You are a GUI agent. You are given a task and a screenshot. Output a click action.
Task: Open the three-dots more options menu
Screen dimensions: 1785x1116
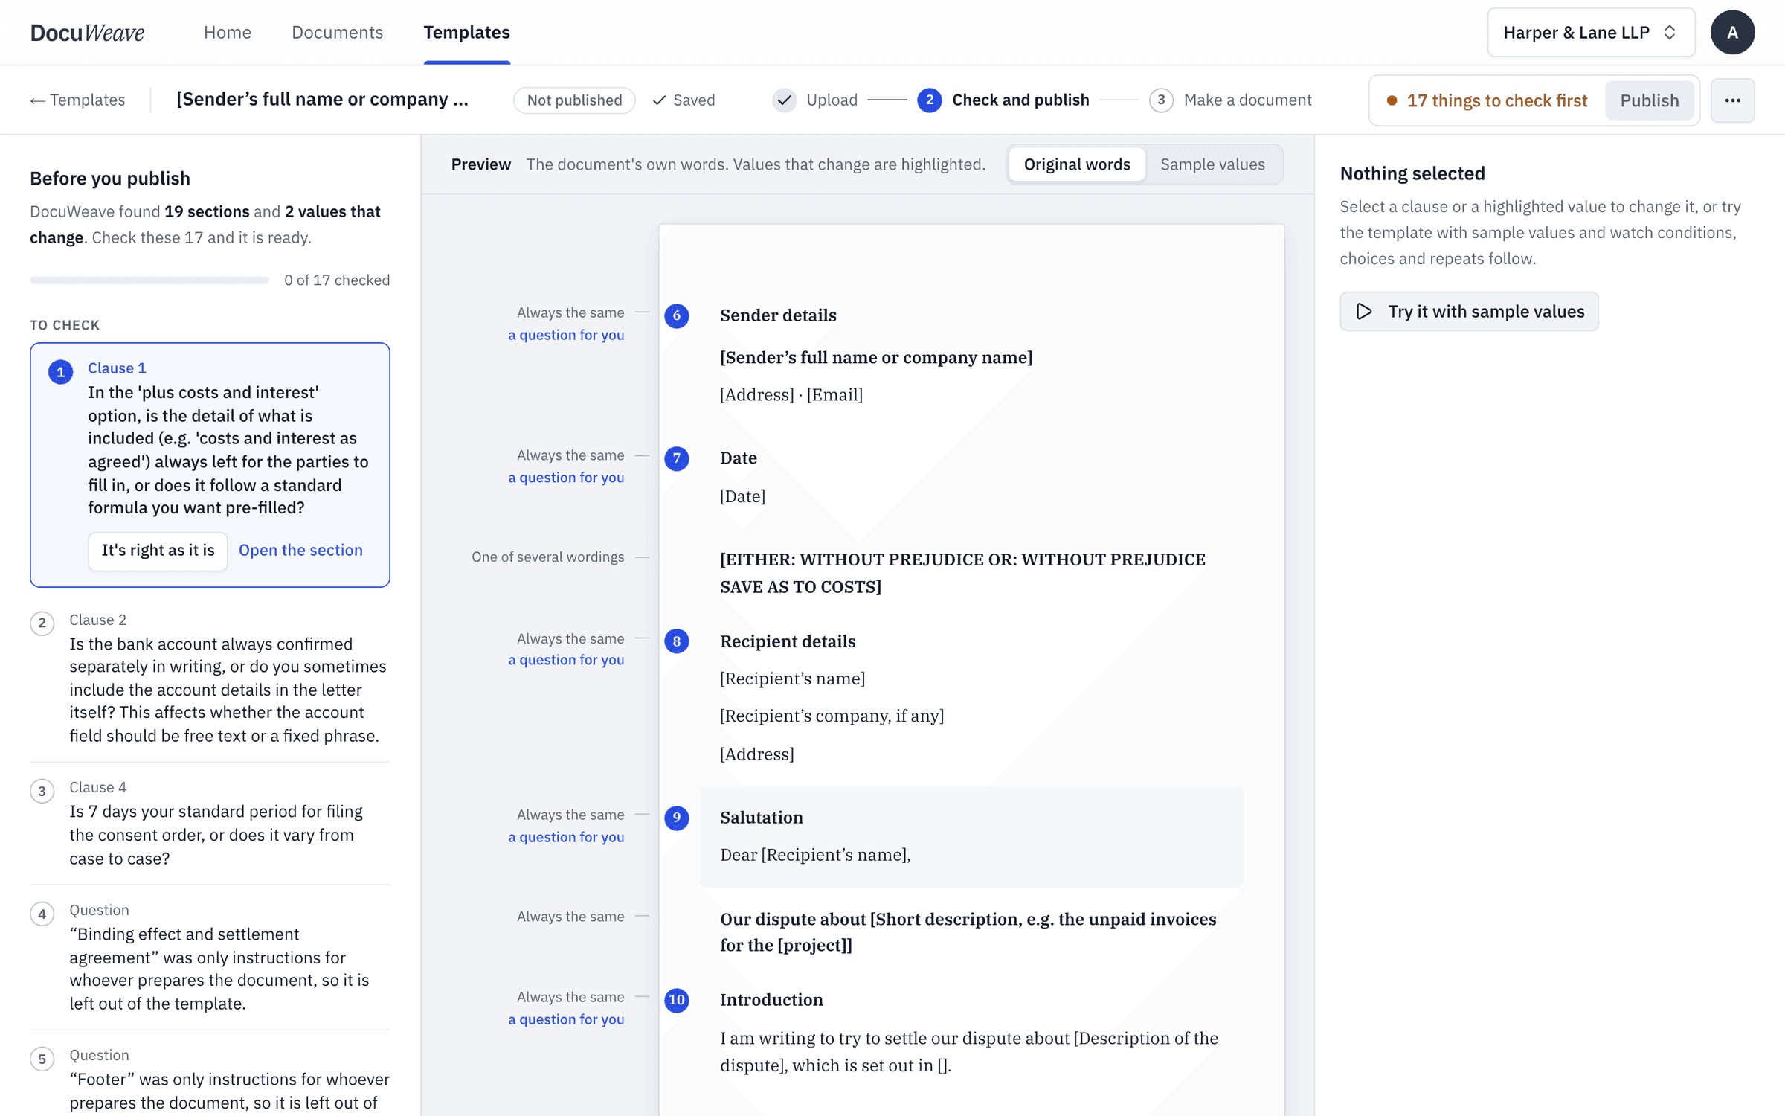tap(1732, 100)
